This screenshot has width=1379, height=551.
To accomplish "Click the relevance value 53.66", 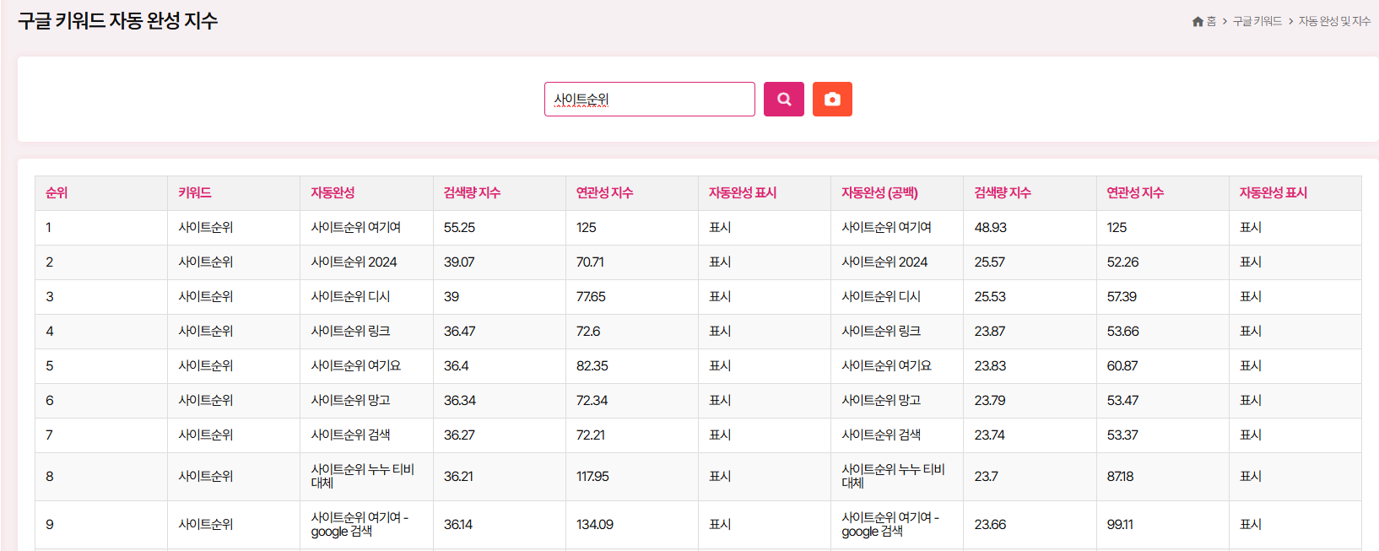I will [x=1122, y=332].
